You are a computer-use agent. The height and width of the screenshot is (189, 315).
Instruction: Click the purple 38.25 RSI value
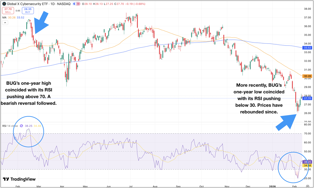[x=307, y=162]
